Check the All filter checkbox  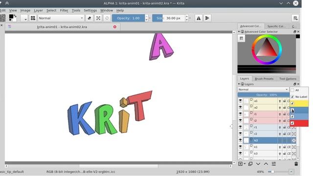point(292,90)
